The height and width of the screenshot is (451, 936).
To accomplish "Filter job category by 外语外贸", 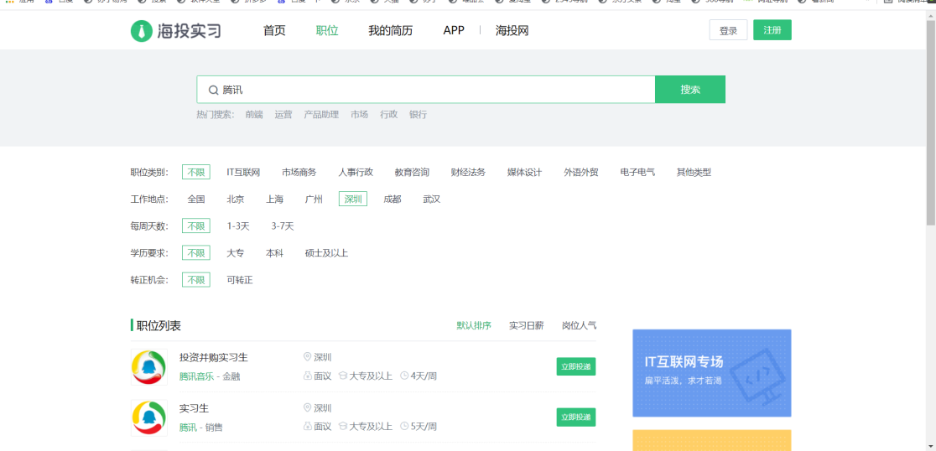I will click(x=581, y=173).
